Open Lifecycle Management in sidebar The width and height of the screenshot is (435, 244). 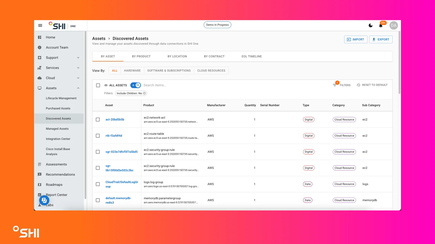[61, 98]
